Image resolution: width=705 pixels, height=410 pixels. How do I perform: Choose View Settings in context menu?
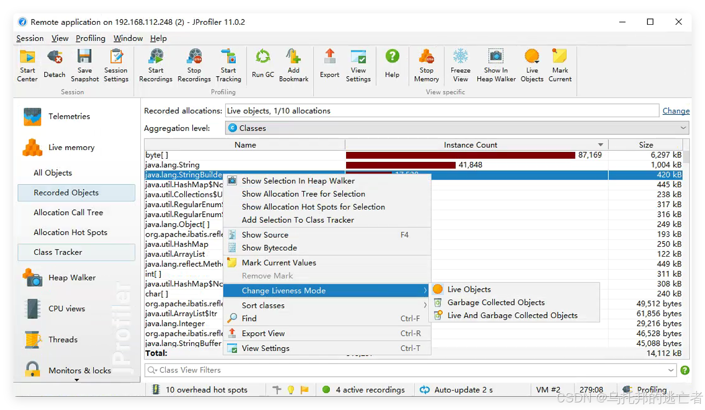pos(327,348)
